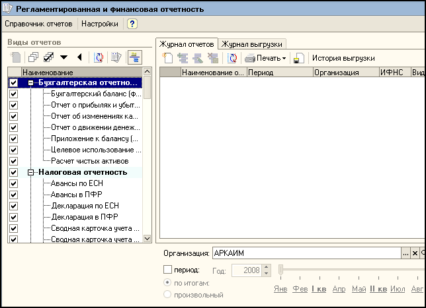Click the black down triangle in Виды отчетов toolbar

pyautogui.click(x=64, y=57)
